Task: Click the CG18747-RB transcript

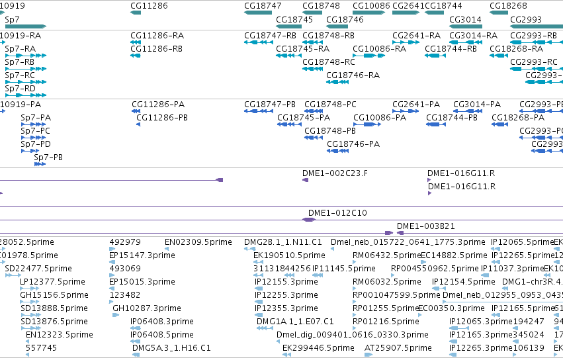Action: pyautogui.click(x=271, y=36)
